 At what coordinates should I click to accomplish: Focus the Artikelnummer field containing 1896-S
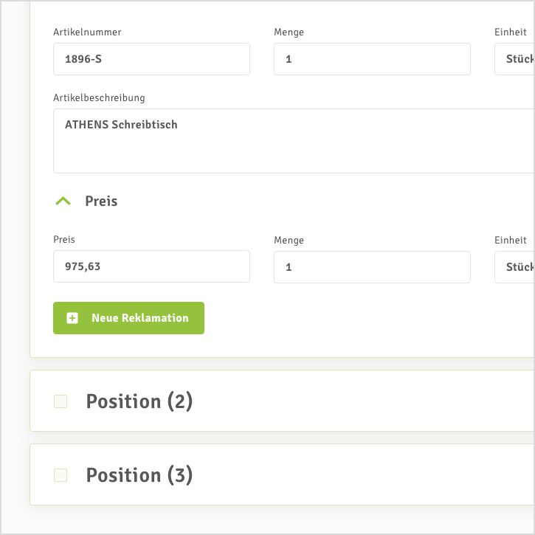pos(151,59)
